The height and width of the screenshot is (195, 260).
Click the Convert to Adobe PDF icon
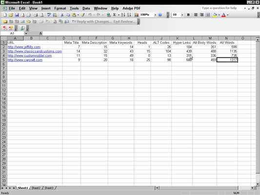point(5,28)
